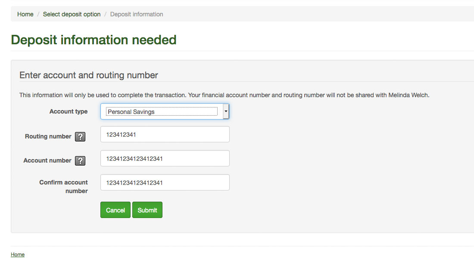
Task: Click the Account type dropdown arrow
Action: [226, 112]
